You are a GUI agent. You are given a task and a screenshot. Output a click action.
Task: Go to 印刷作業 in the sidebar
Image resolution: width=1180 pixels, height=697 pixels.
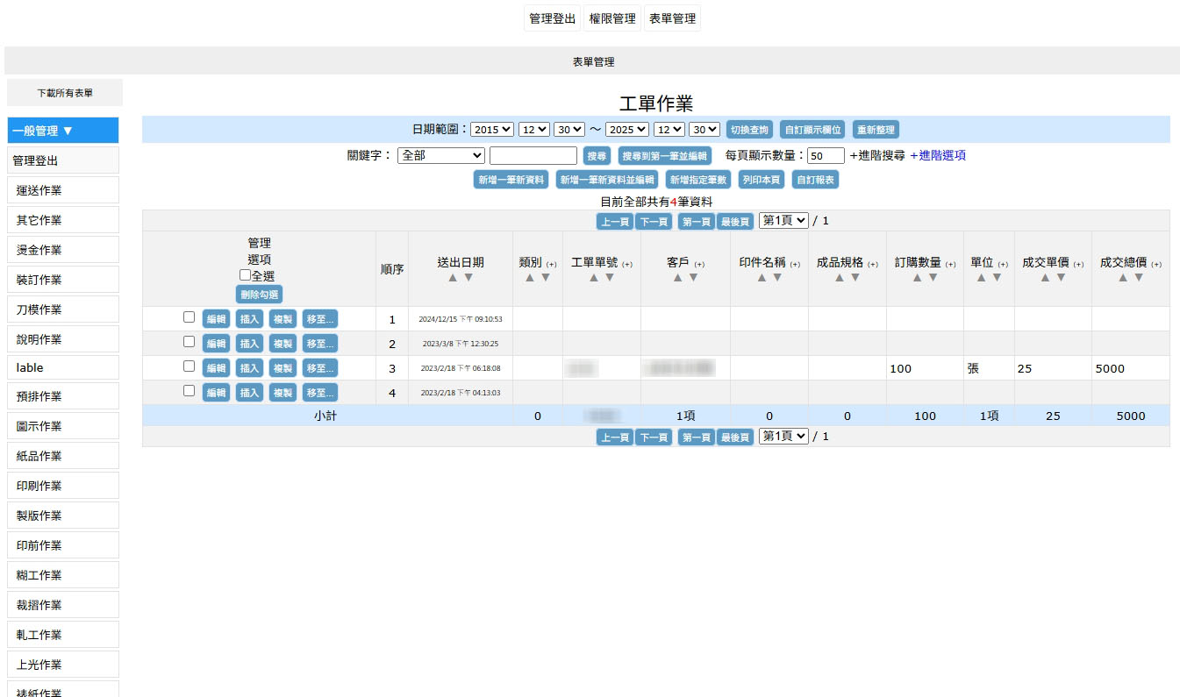click(63, 486)
